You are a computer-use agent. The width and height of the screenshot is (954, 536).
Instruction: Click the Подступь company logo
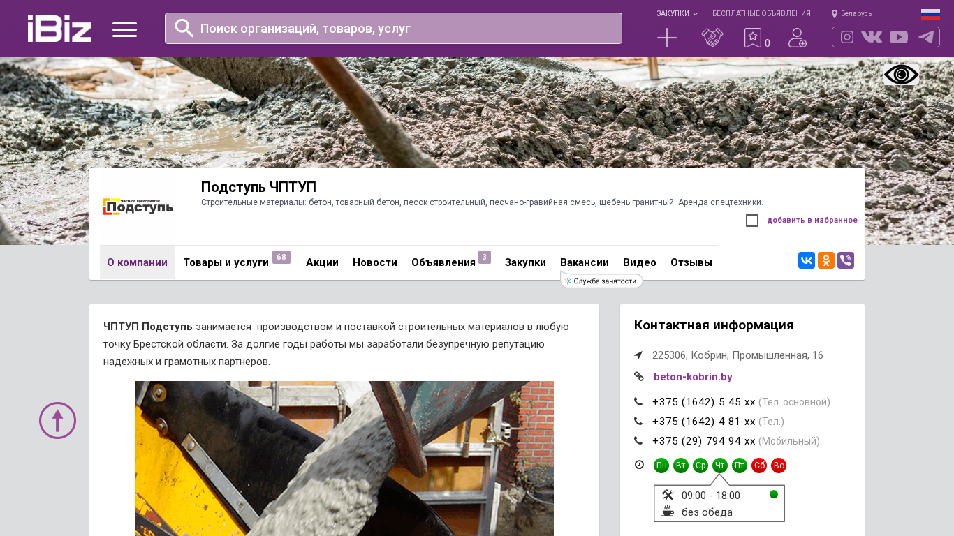click(x=138, y=207)
